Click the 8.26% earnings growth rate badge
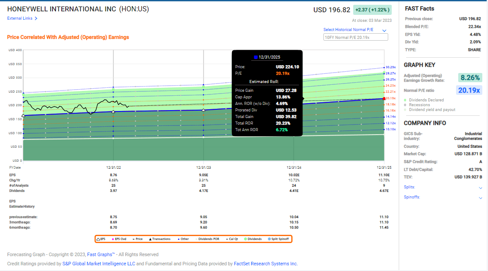488x271 pixels. [x=470, y=78]
